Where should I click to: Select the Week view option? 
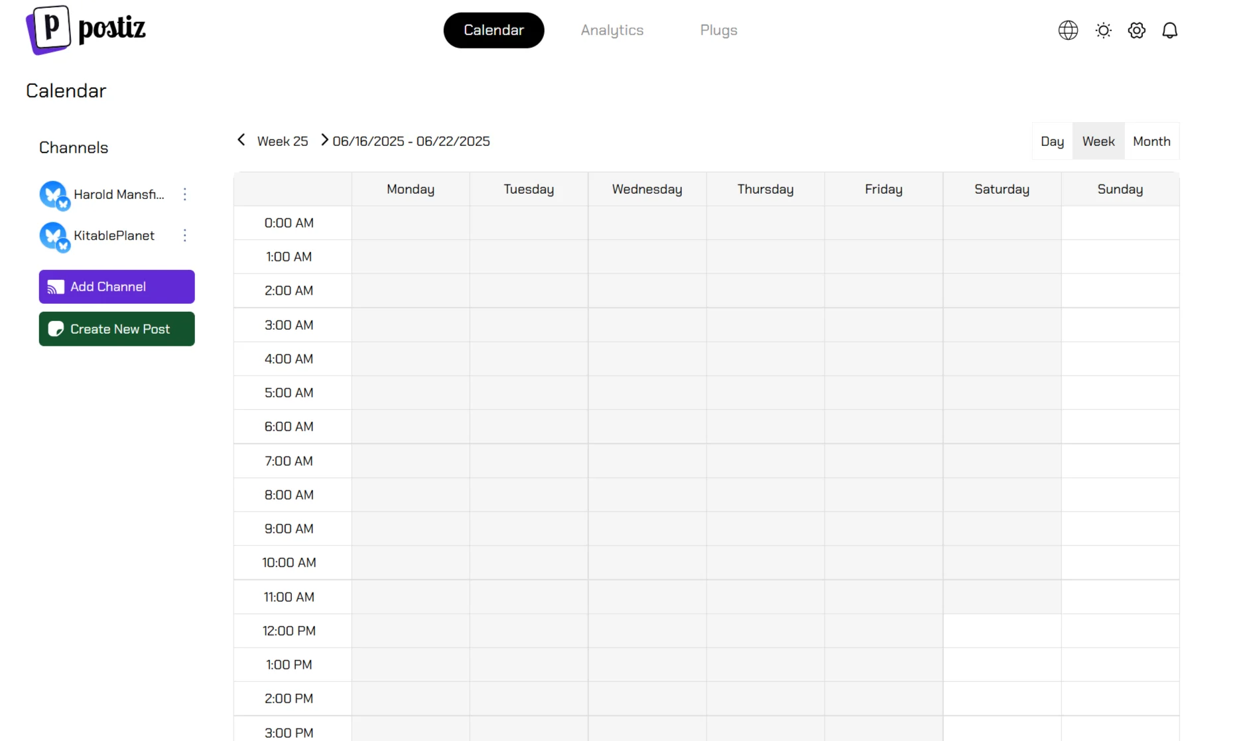(1098, 141)
